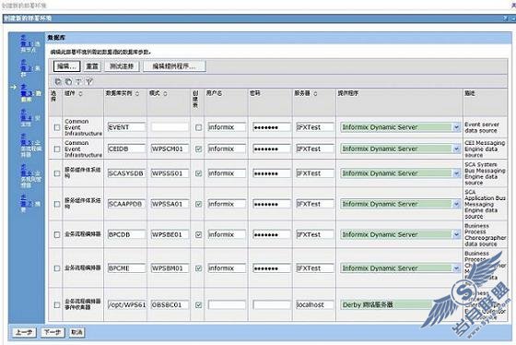Click the 重置 button
The width and height of the screenshot is (516, 345).
click(92, 66)
